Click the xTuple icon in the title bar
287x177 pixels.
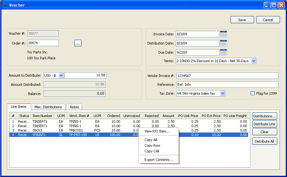4,5
